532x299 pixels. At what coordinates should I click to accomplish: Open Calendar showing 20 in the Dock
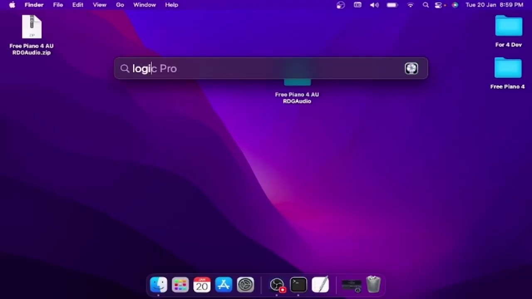[x=202, y=285]
